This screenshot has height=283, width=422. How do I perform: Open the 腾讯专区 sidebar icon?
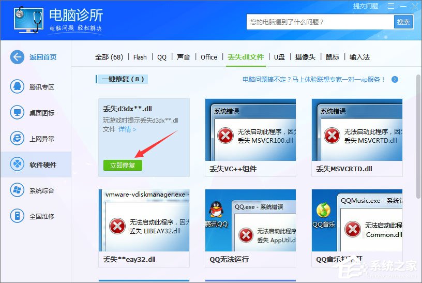(18, 87)
